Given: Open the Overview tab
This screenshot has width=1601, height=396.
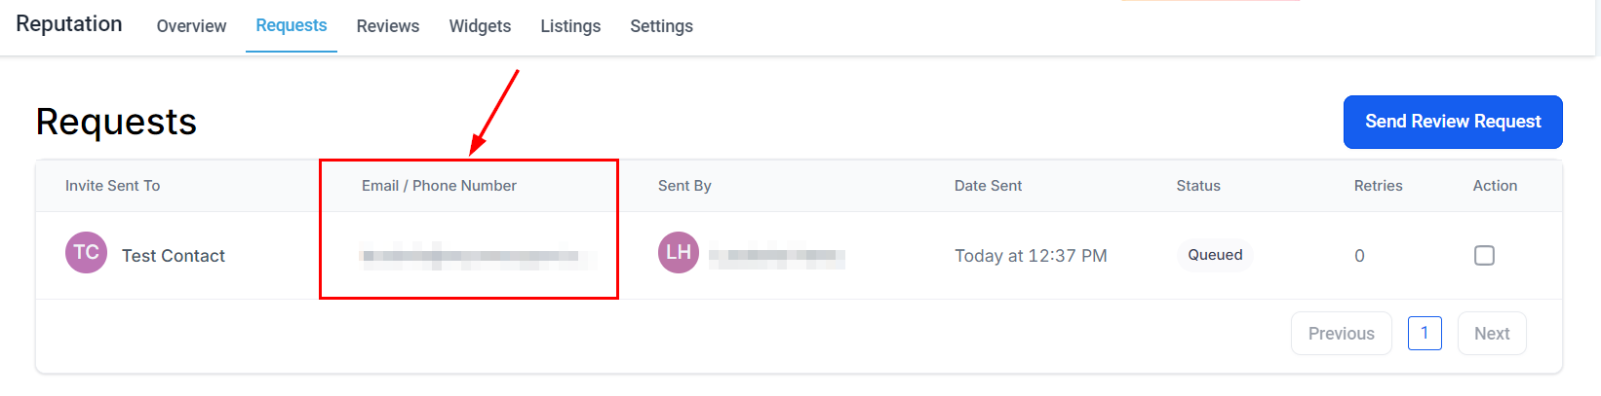Looking at the screenshot, I should [x=191, y=26].
